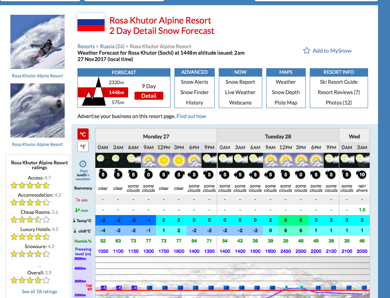Screen dimensions: 390x298
Task: Open the 9 Day forecast view
Action: pos(149,86)
